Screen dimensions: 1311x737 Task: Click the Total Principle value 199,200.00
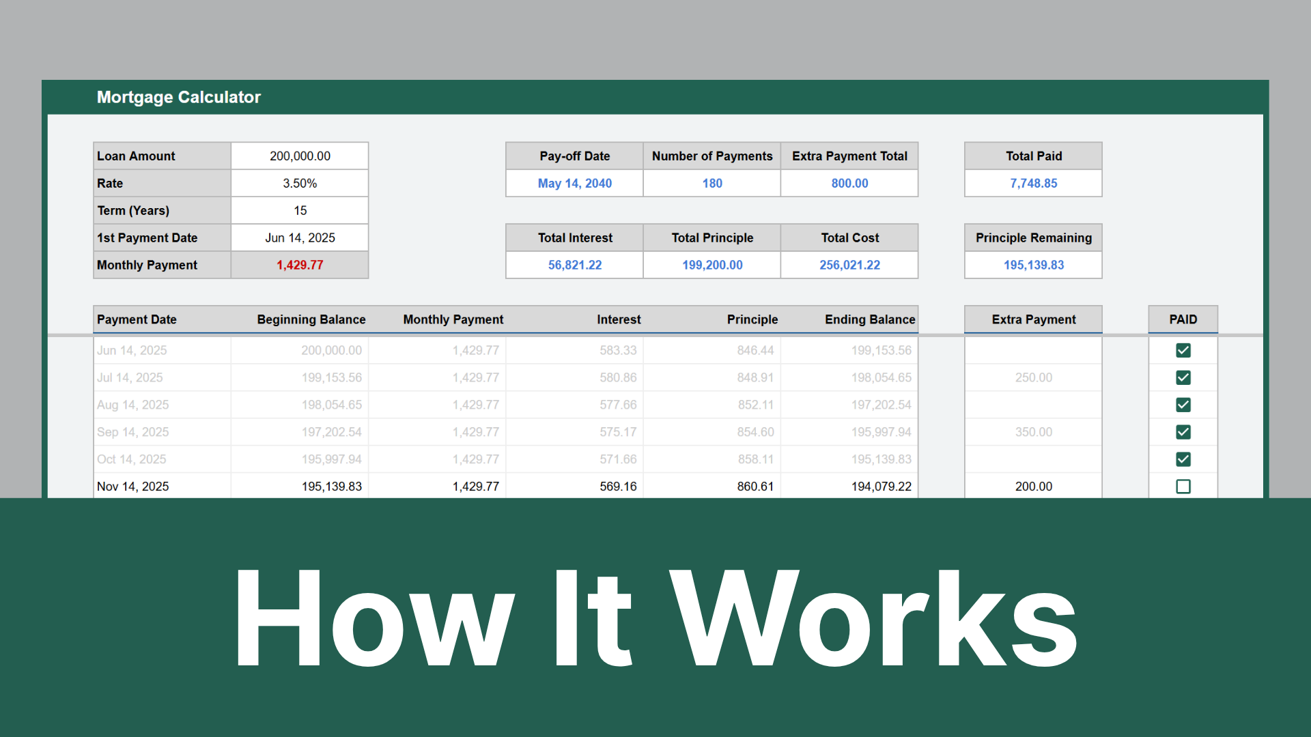[x=712, y=265]
